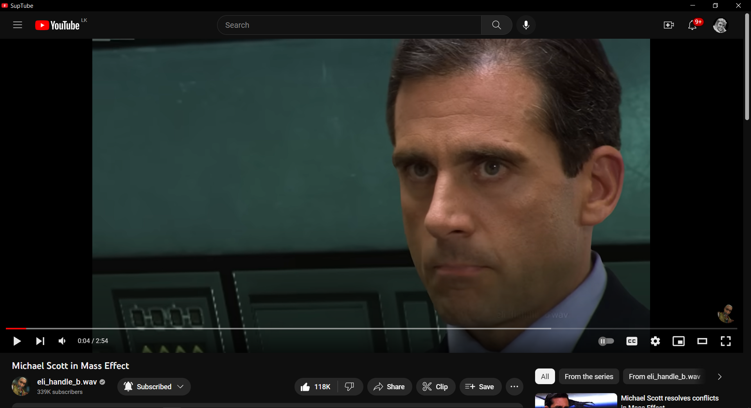Open the eli_handle_b.wav channel name link
The width and height of the screenshot is (751, 408).
pyautogui.click(x=67, y=382)
